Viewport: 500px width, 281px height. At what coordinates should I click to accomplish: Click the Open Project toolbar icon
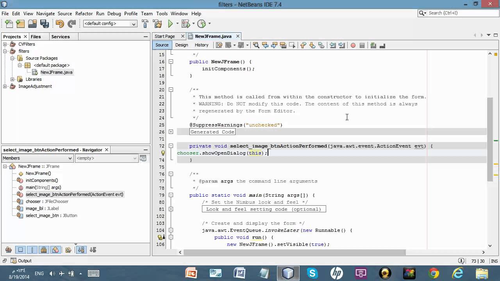[x=32, y=24]
